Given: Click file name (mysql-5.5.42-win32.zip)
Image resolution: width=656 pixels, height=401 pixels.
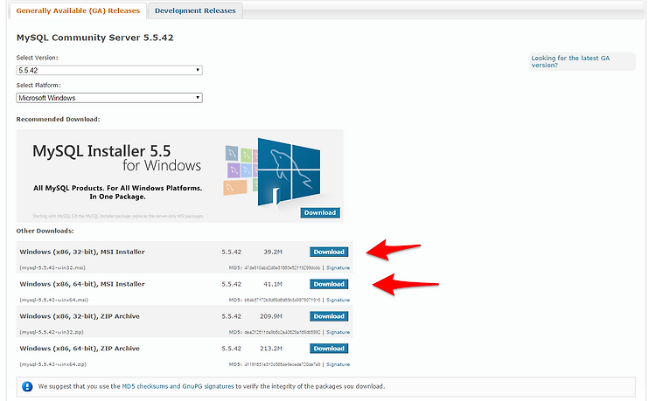Looking at the screenshot, I should [x=52, y=332].
